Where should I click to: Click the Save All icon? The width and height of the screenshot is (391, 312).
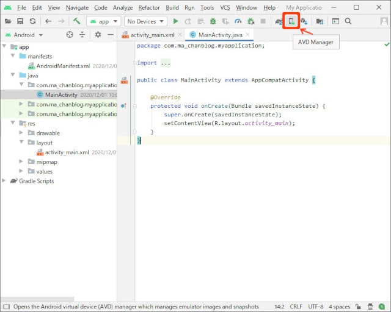tap(20, 21)
